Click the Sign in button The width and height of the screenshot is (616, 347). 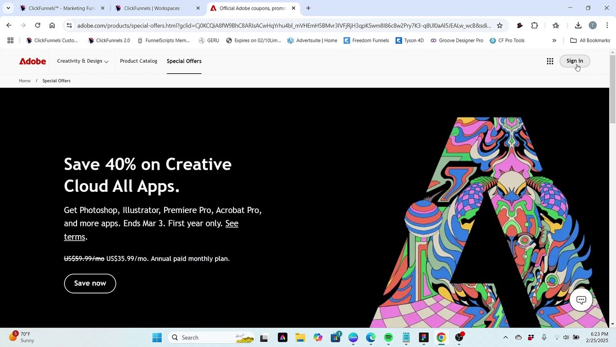tap(575, 61)
